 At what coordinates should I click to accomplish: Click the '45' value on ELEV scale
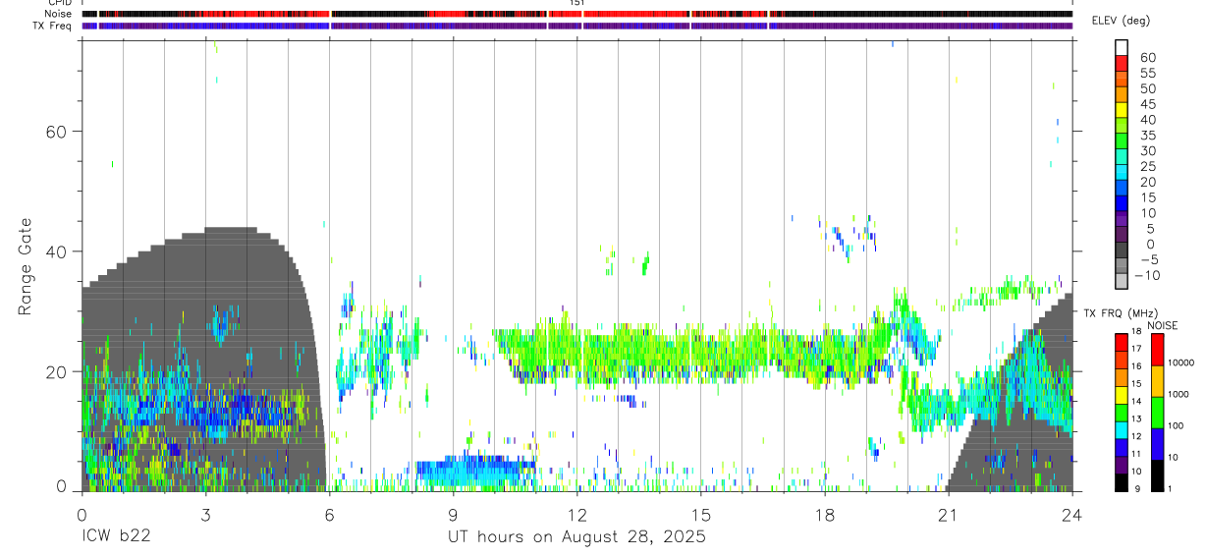pos(1147,104)
